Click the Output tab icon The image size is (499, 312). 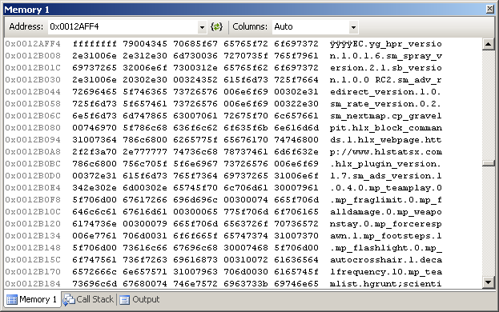[124, 300]
